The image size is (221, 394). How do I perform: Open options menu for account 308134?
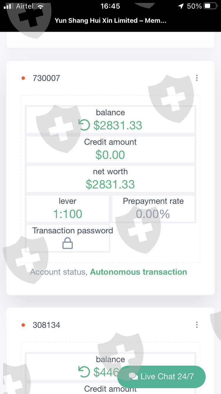pyautogui.click(x=197, y=325)
